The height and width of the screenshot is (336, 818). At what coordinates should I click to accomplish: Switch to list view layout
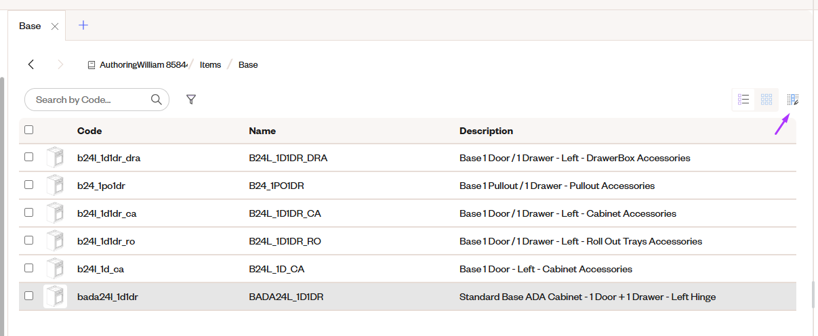click(x=743, y=100)
